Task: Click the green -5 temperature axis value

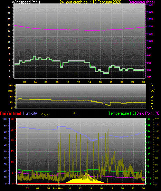Action: point(149,172)
